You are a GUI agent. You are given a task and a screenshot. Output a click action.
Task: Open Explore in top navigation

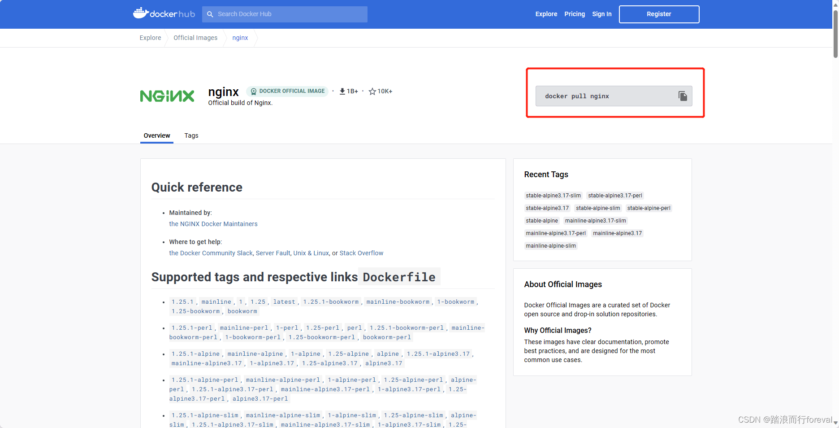[x=546, y=14]
